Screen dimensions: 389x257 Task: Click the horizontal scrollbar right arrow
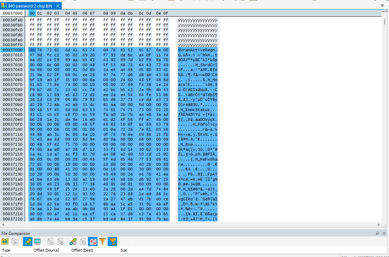pyautogui.click(x=379, y=225)
